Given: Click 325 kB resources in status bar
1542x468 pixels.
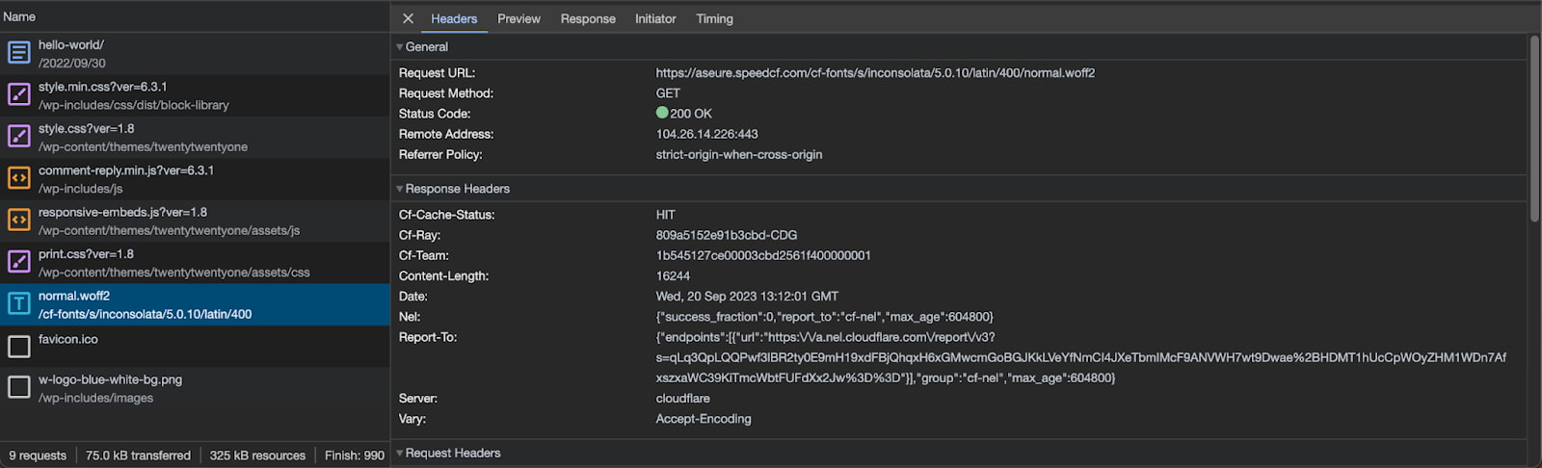Looking at the screenshot, I should tap(257, 455).
